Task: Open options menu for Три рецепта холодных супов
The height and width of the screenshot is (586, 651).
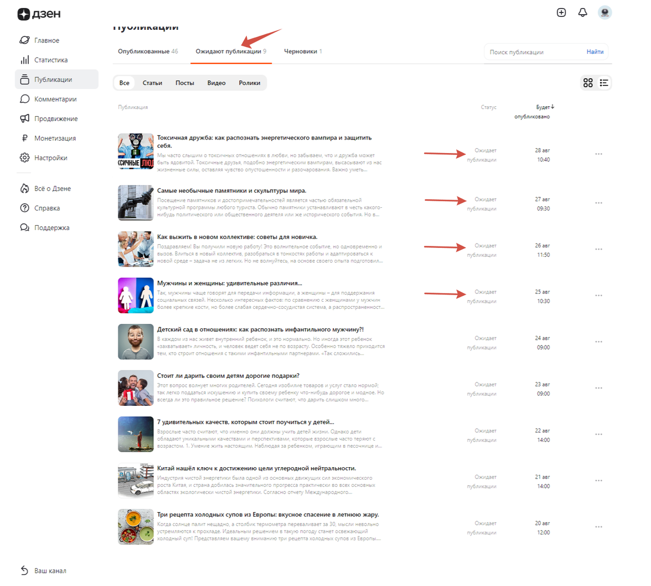Action: click(599, 527)
